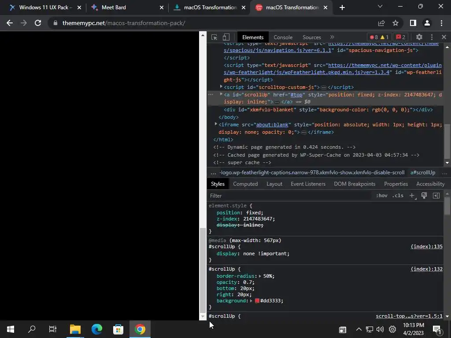Image resolution: width=451 pixels, height=338 pixels.
Task: Launch Microsoft Edge from the taskbar
Action: pos(97,329)
